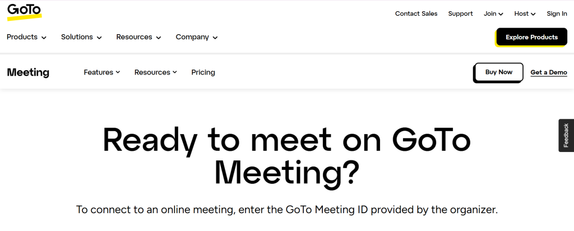Image resolution: width=574 pixels, height=231 pixels.
Task: Open the Support page link
Action: click(x=460, y=13)
